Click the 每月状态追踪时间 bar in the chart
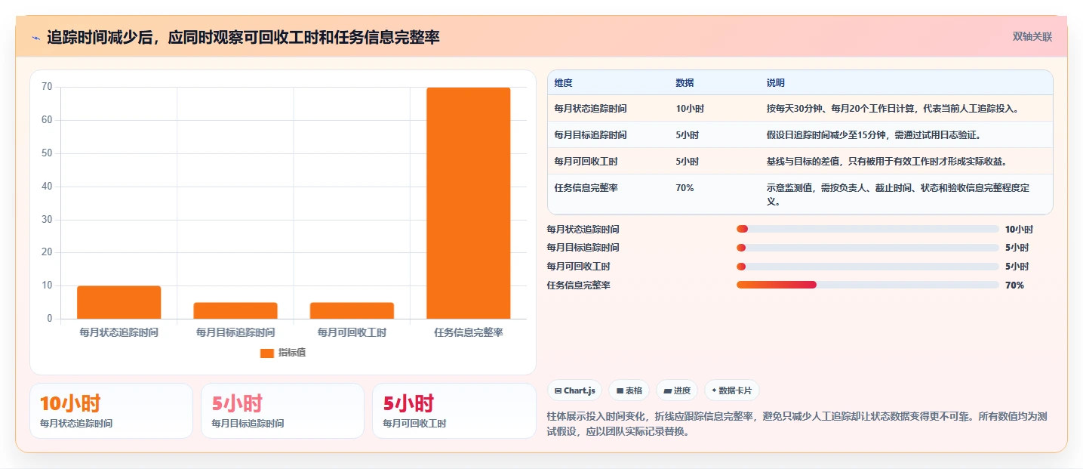The image size is (1083, 469). click(118, 302)
